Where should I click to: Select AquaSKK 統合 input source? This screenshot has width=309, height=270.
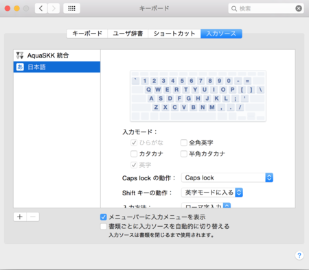[x=57, y=56]
